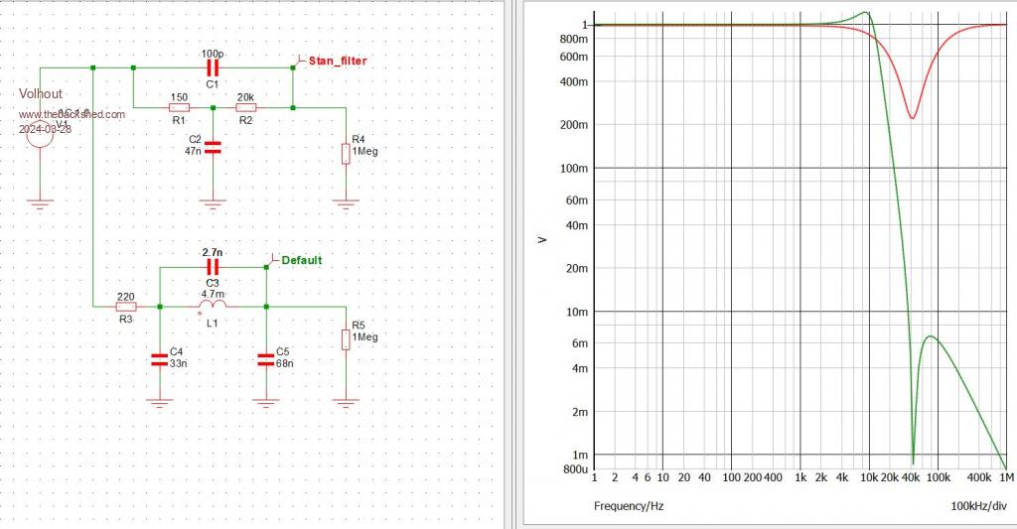Click the R4 1Meg load resistor
The height and width of the screenshot is (529, 1017).
[346, 152]
